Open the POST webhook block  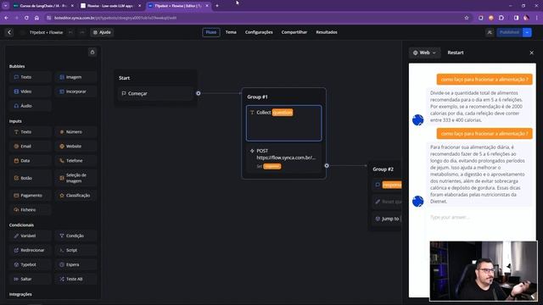point(283,158)
